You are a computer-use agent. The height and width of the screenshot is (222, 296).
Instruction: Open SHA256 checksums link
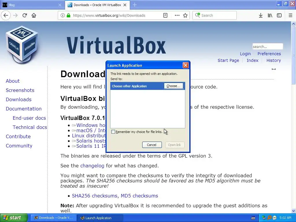click(x=95, y=196)
